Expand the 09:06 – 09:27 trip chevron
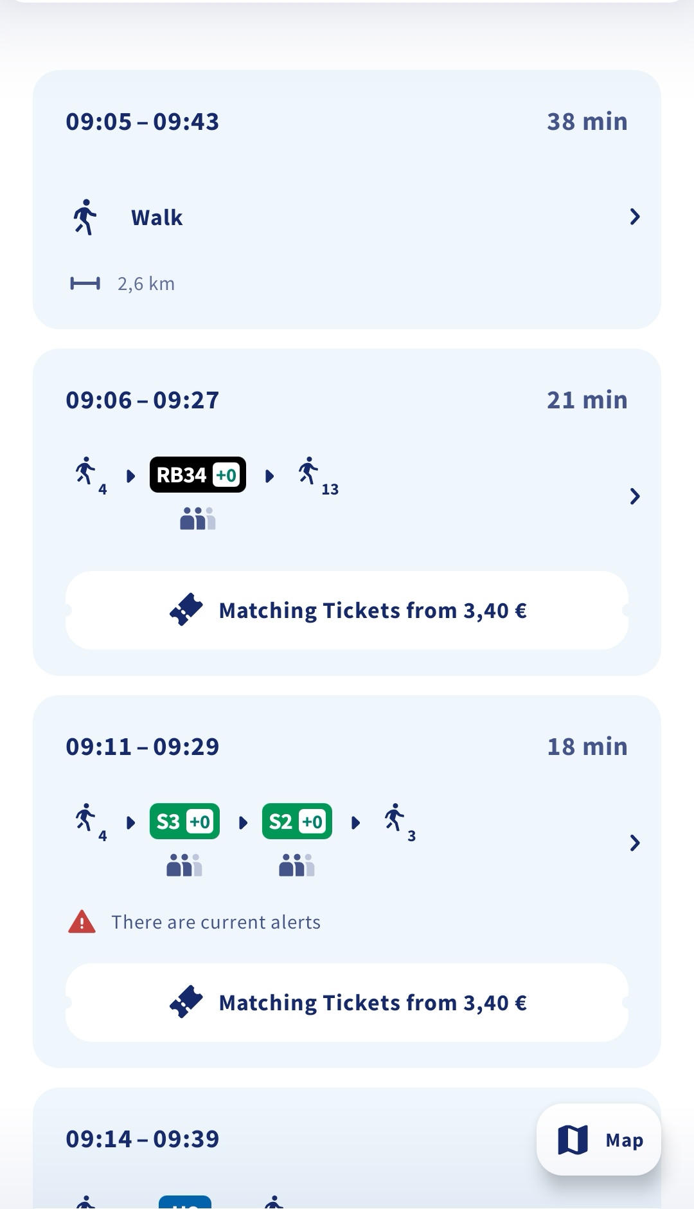694x1209 pixels. coord(635,496)
